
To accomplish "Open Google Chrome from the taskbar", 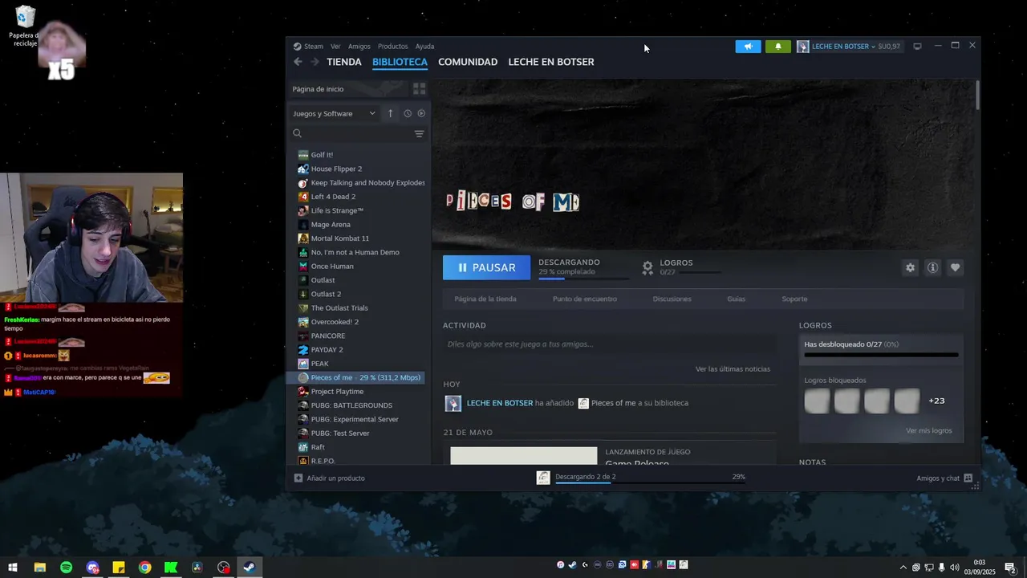I will 144,568.
